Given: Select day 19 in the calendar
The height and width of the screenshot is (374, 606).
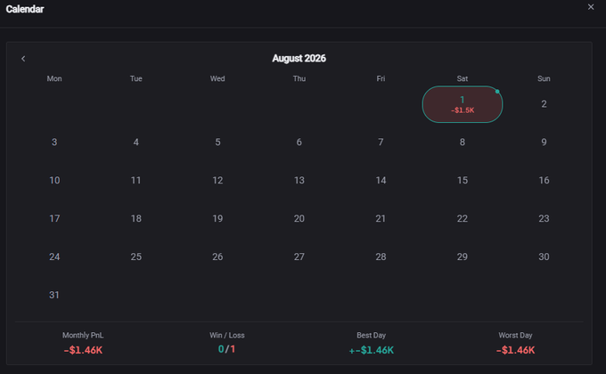Looking at the screenshot, I should tap(217, 219).
